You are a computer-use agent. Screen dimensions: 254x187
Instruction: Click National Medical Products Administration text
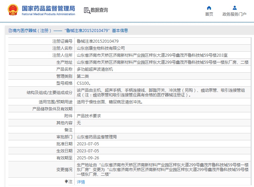click(48, 14)
